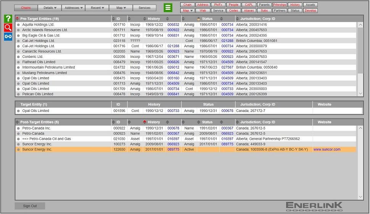Click Post-Target list scroll down arrow
Image resolution: width=370 pixels, height=214 pixels.
point(360,197)
